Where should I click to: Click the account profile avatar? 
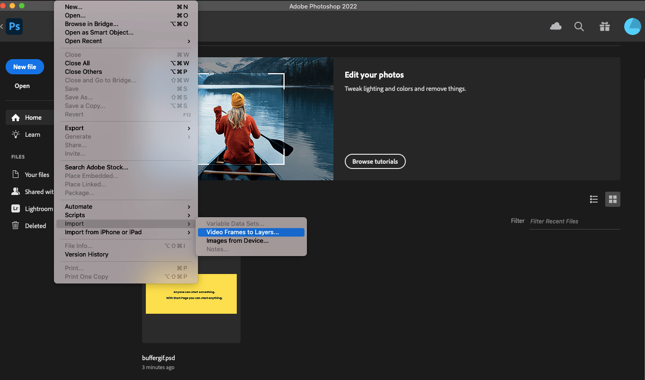[x=632, y=27]
